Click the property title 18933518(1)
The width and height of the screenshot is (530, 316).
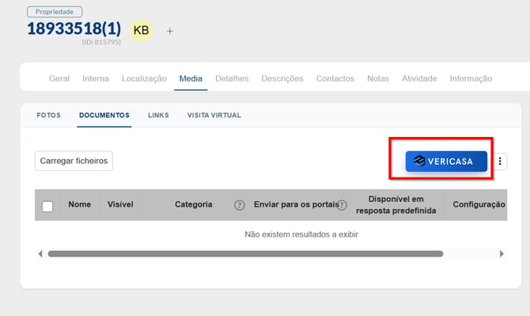(74, 29)
